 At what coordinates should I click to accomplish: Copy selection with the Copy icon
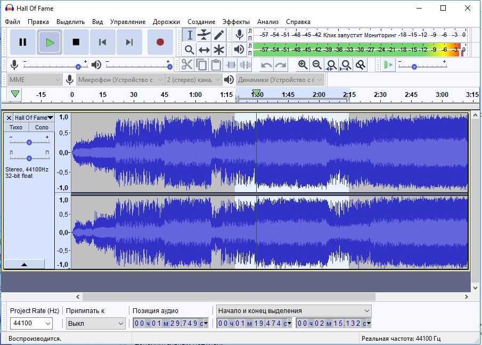point(201,65)
